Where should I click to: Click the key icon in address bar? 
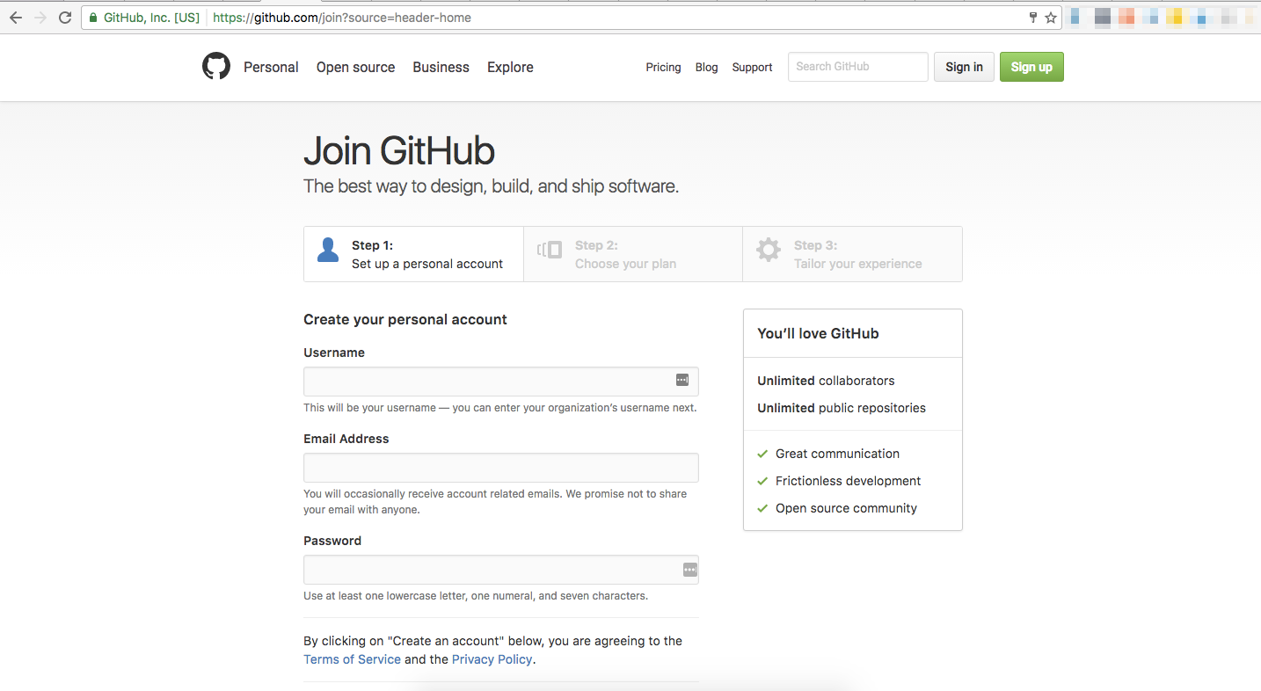click(x=1033, y=18)
